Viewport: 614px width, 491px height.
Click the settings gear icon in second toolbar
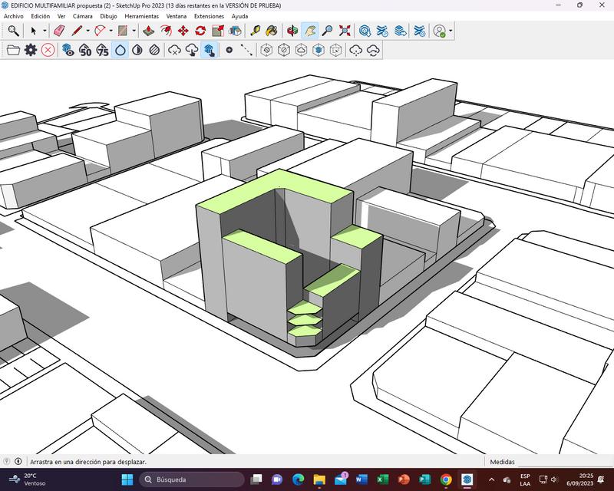(x=31, y=50)
